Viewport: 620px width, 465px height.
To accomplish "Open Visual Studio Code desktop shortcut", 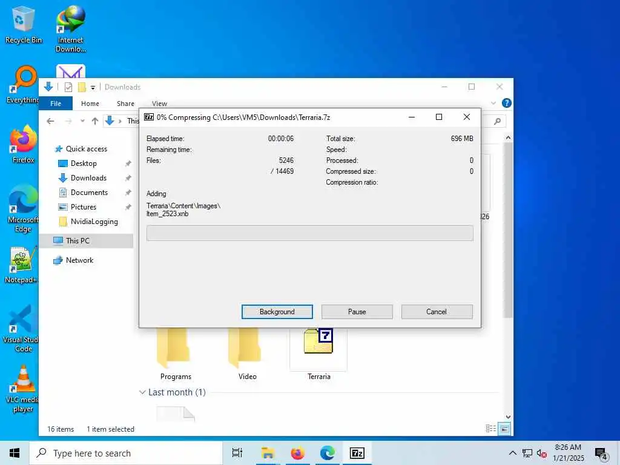I will [22, 329].
